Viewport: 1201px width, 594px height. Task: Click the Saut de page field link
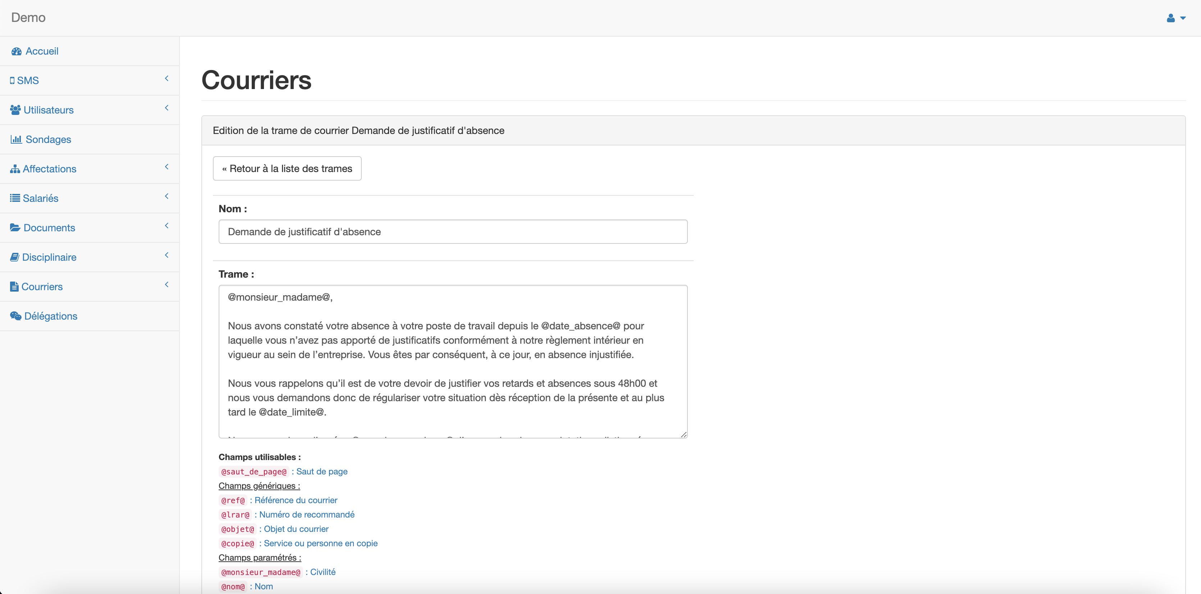point(322,472)
